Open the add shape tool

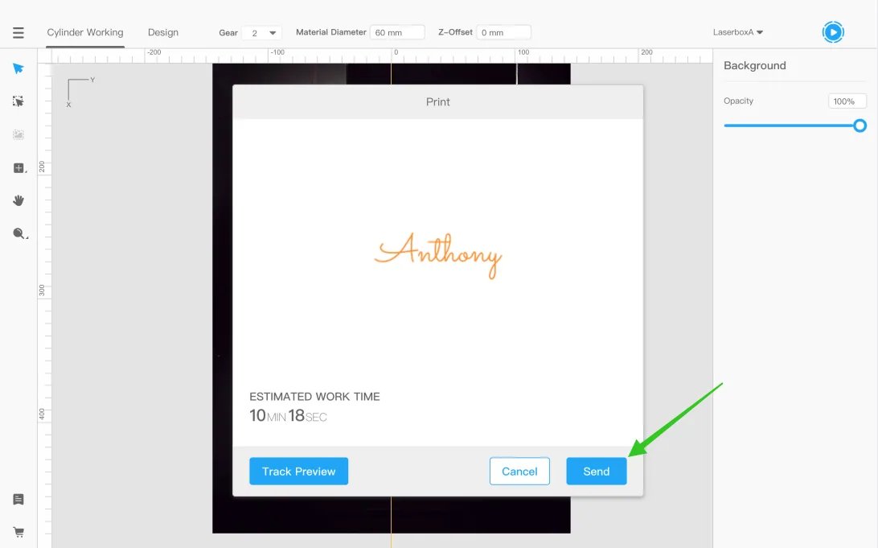[19, 168]
